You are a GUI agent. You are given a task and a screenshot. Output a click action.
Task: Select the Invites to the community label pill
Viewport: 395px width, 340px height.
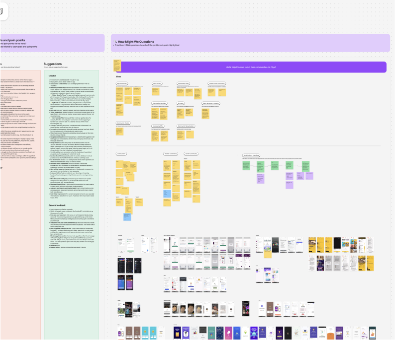click(216, 83)
